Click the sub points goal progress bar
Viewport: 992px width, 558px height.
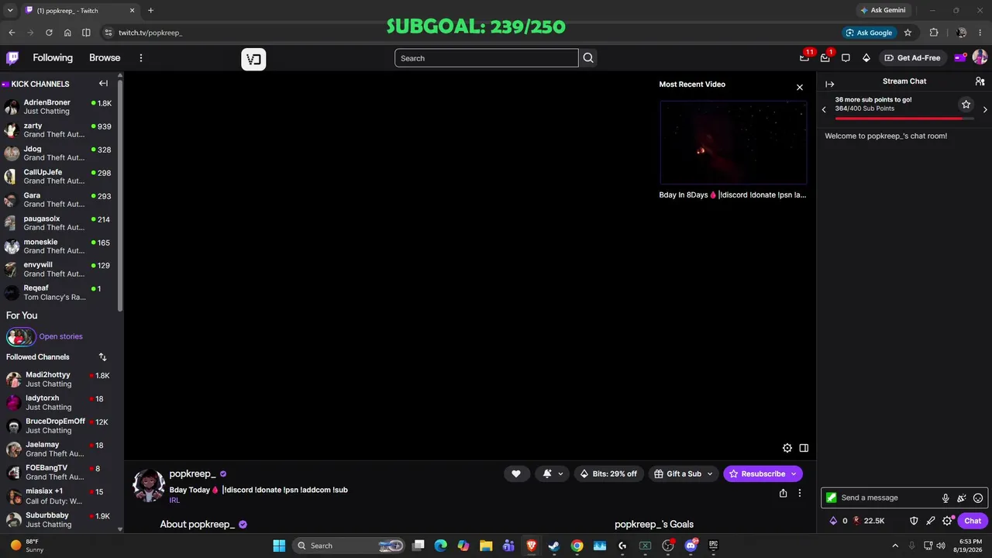point(904,119)
